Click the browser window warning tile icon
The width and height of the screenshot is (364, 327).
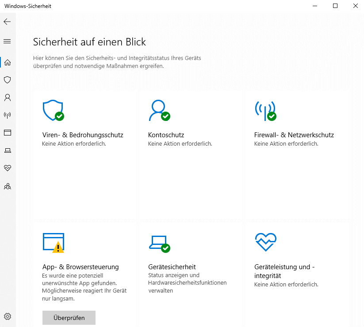pyautogui.click(x=54, y=243)
